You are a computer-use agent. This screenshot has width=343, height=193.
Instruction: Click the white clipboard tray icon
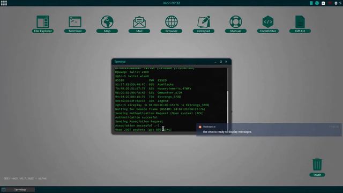pyautogui.click(x=323, y=3)
